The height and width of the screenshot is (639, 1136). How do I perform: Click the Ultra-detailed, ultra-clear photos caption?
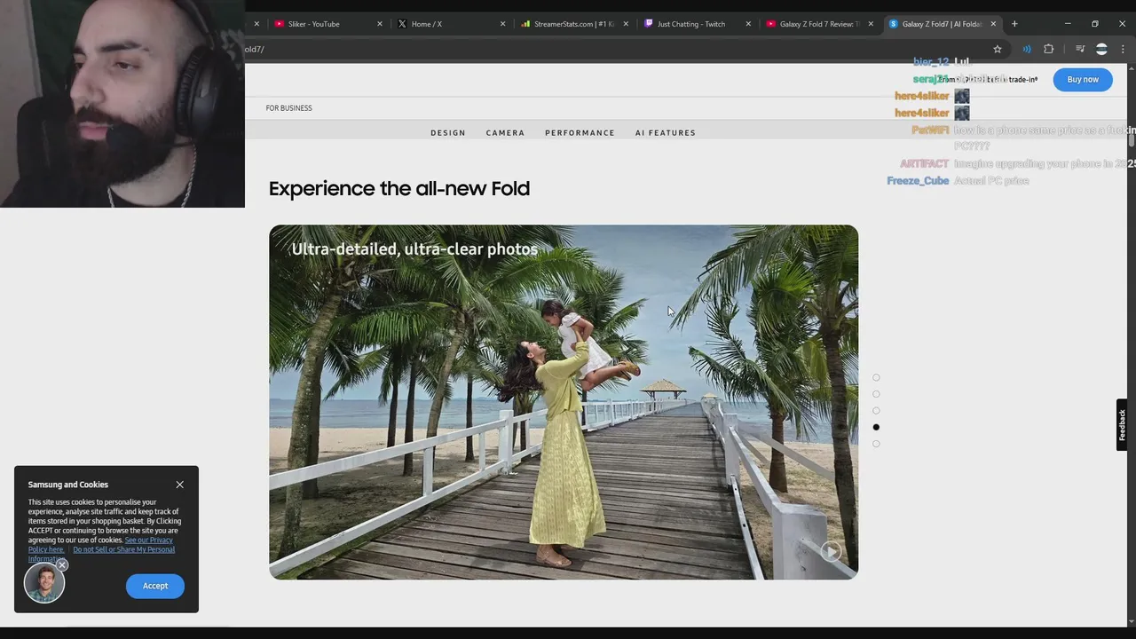414,249
